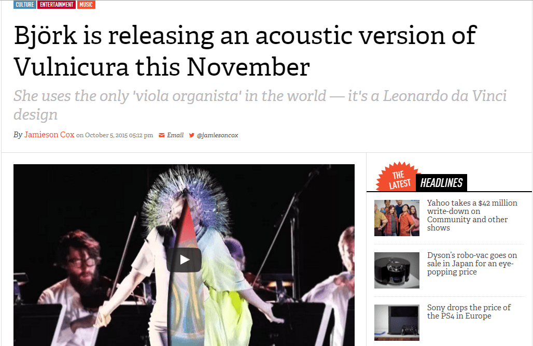Click the Email author link
This screenshot has height=346, width=533.
click(175, 135)
